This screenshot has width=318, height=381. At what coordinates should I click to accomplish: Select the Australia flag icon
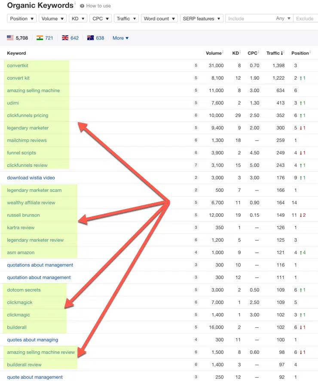(x=91, y=38)
